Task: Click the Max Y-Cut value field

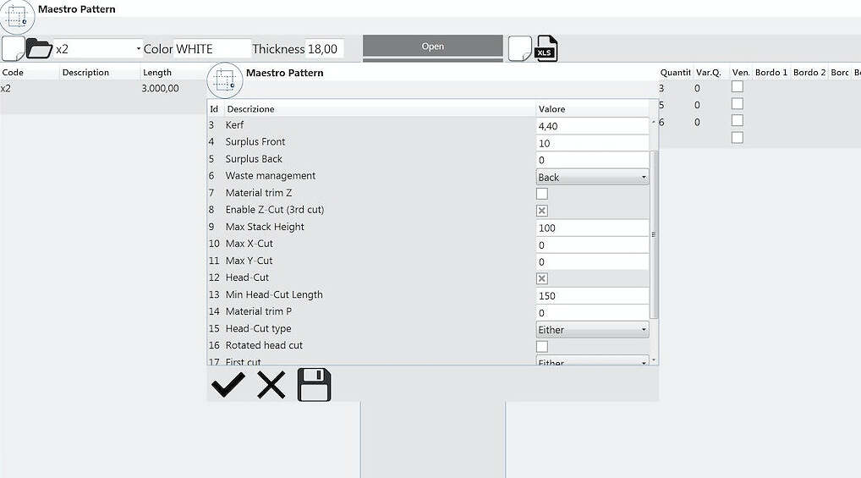Action: click(592, 261)
